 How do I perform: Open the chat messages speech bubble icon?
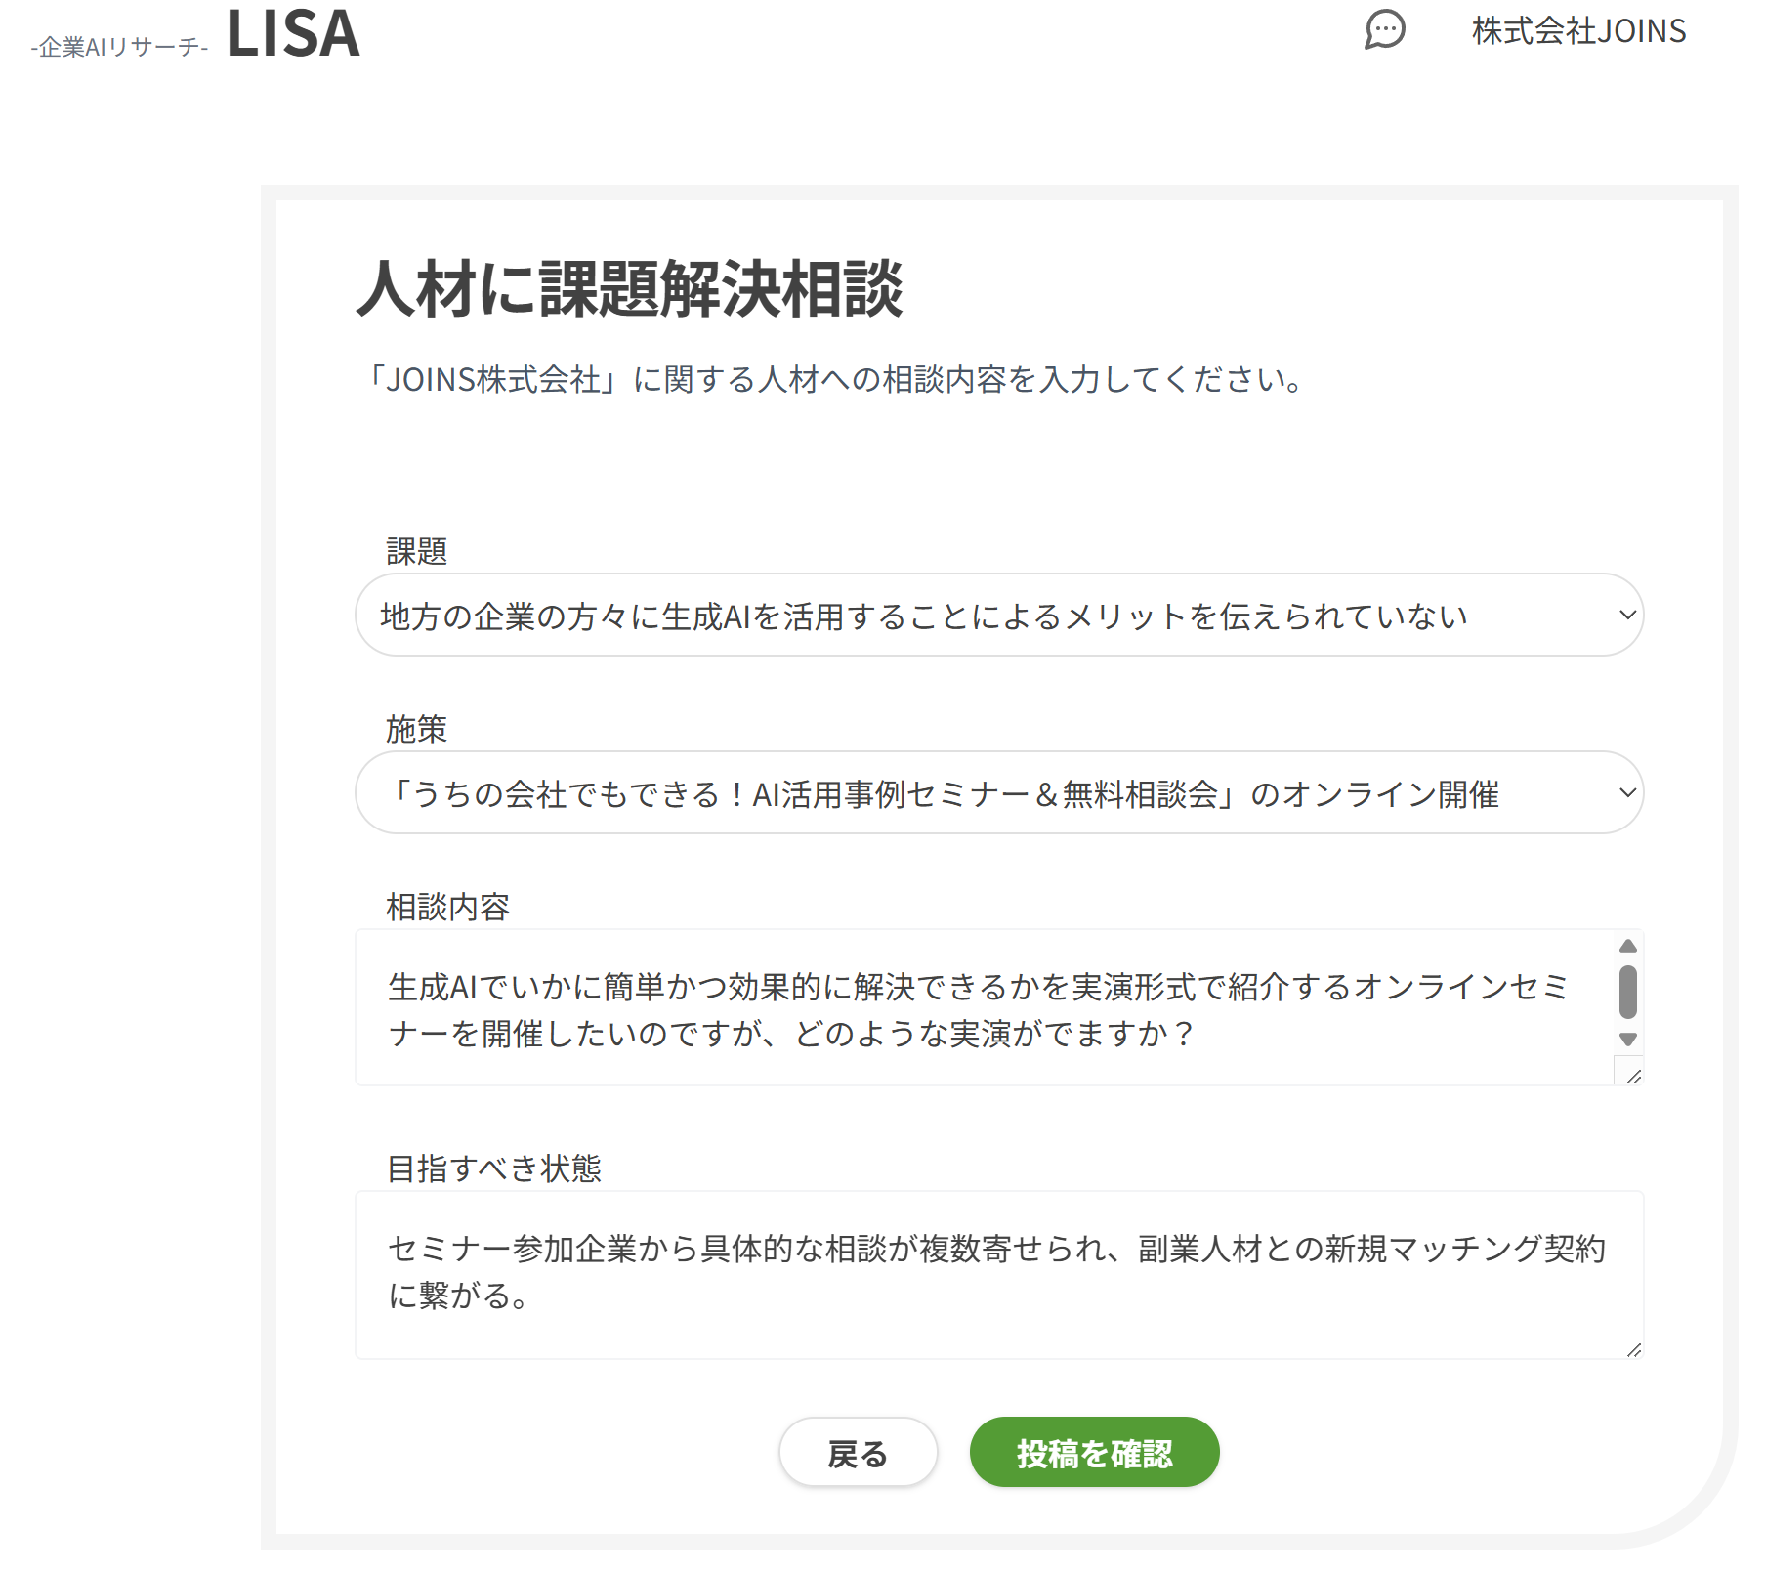click(1384, 30)
